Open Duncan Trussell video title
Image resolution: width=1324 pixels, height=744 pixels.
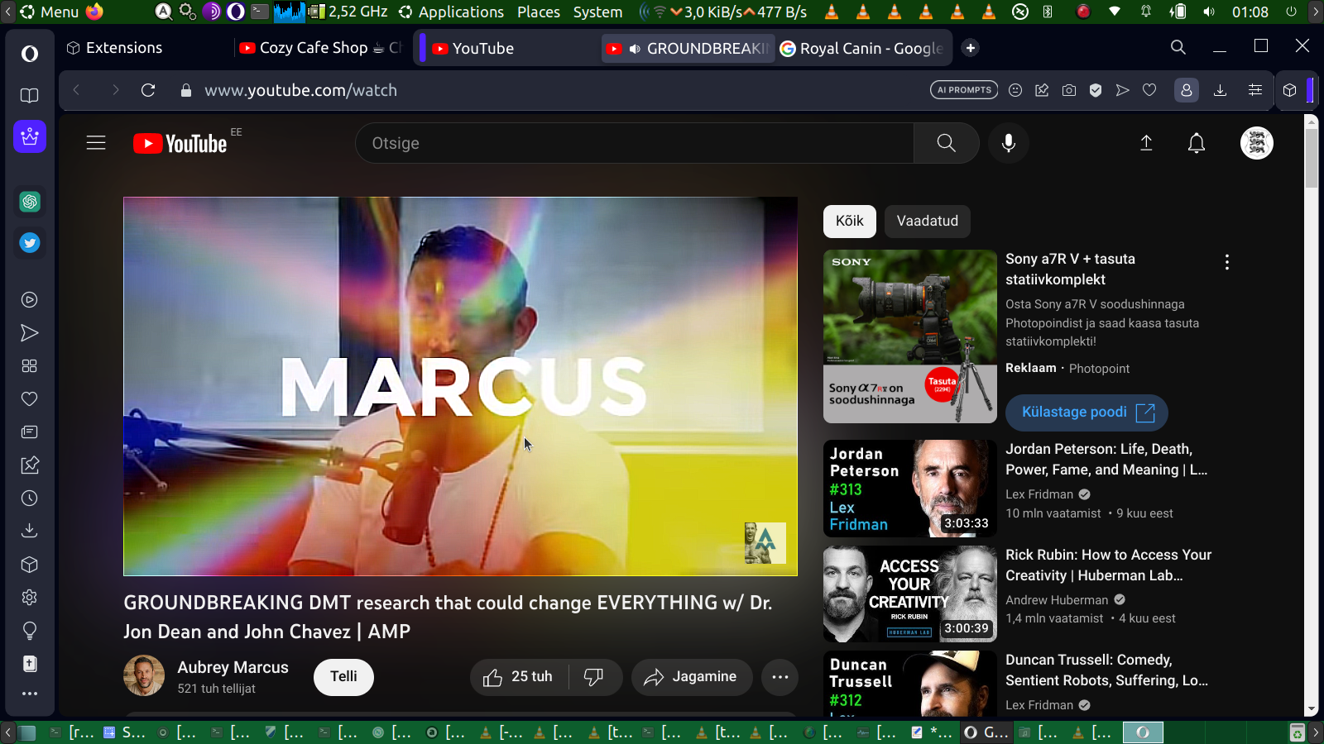tap(1107, 670)
